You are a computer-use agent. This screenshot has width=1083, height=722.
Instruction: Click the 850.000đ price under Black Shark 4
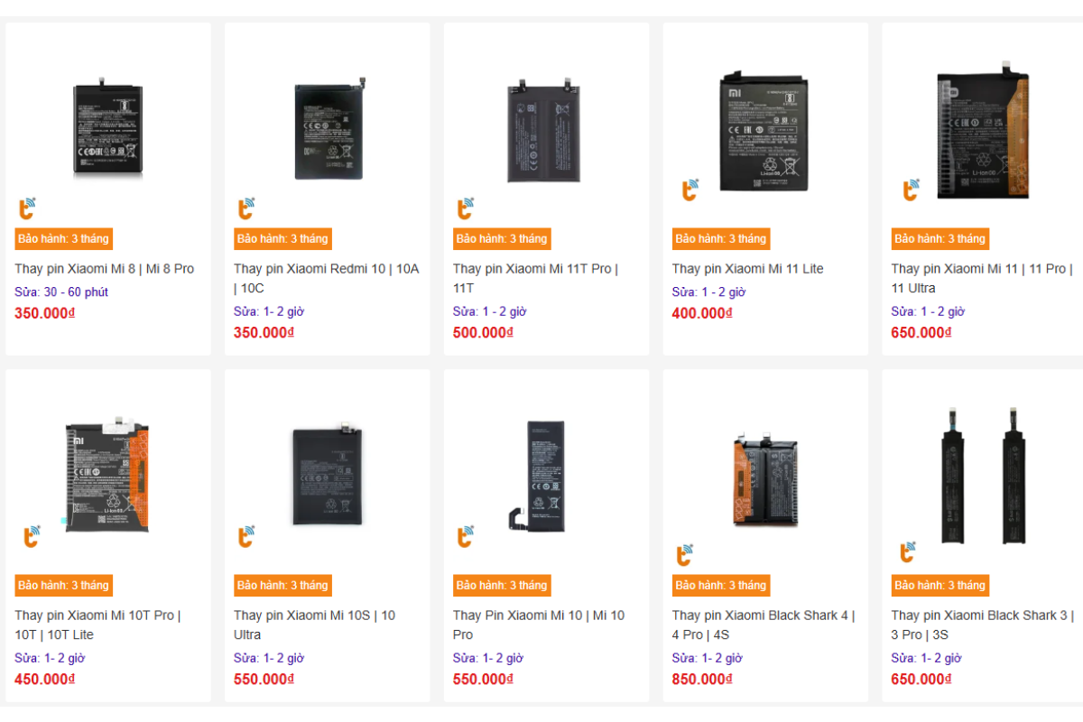click(x=702, y=679)
